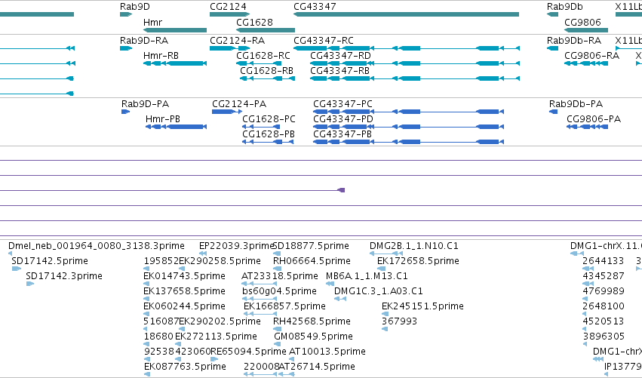
Task: Select the Rab9D gene label
Action: 135,7
